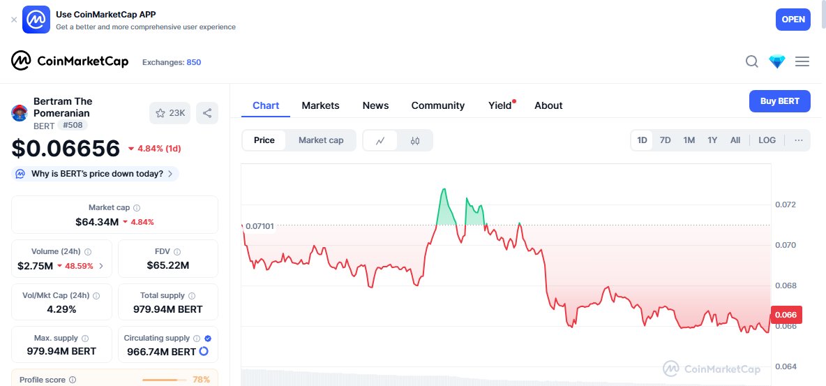Click the $65.22M FDV value
826x386 pixels.
coord(168,265)
